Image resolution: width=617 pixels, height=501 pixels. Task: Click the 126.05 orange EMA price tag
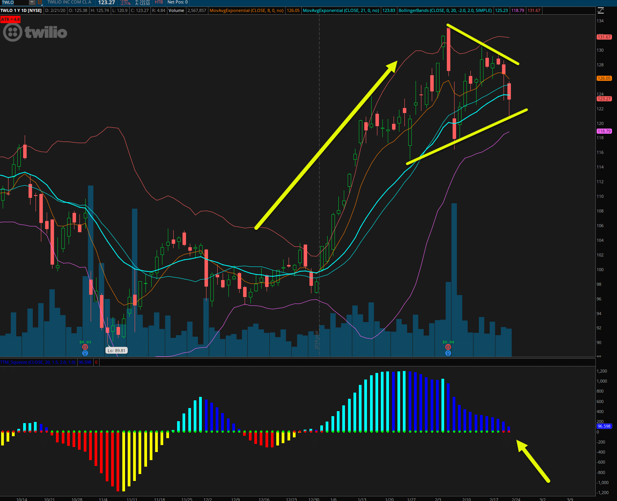click(604, 78)
